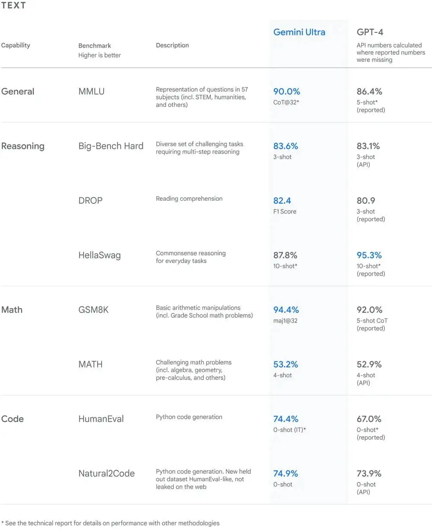The height and width of the screenshot is (530, 432).
Task: Click the HellaSwag benchmark name
Action: 99,255
